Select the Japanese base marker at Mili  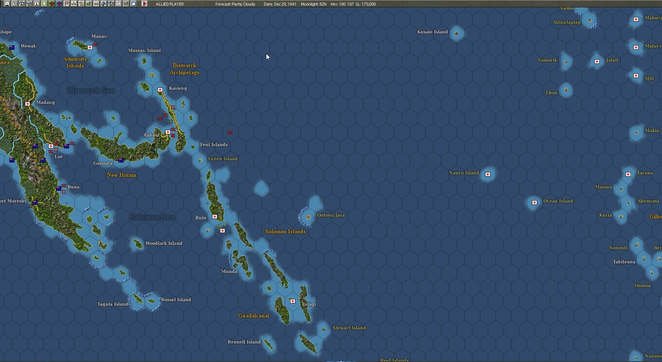click(636, 76)
